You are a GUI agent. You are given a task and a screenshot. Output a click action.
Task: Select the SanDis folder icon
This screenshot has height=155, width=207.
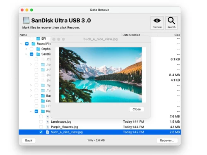38,54
